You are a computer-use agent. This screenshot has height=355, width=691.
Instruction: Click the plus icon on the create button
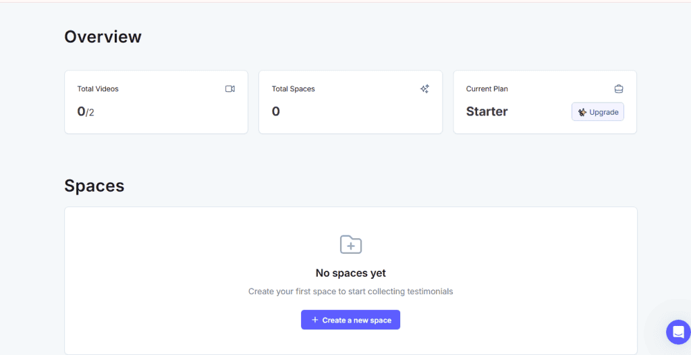314,320
